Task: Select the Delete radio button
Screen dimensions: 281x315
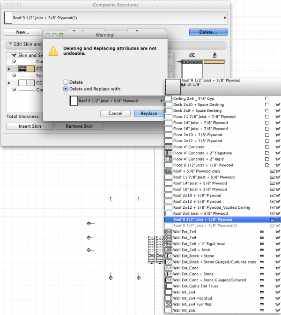Action: pyautogui.click(x=66, y=82)
